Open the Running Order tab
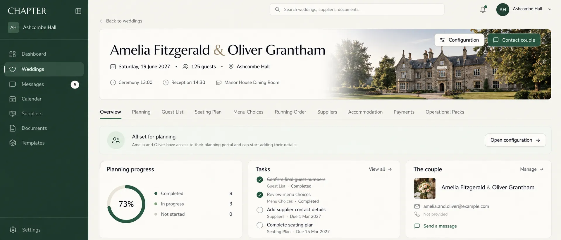Viewport: 561px width, 240px height. coord(290,112)
